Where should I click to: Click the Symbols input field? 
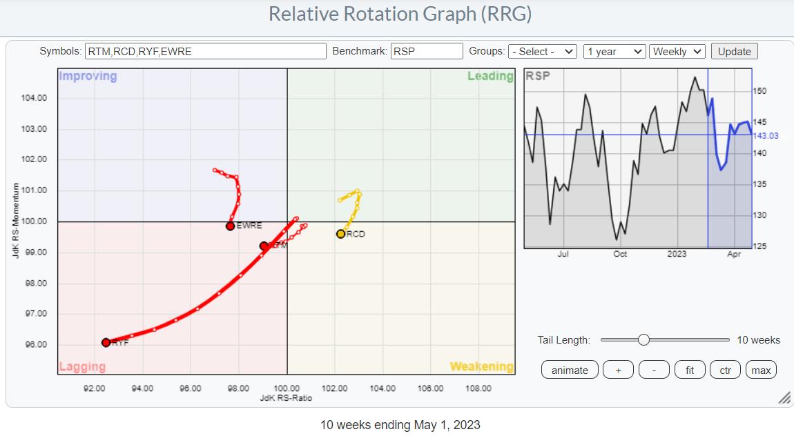(x=205, y=52)
